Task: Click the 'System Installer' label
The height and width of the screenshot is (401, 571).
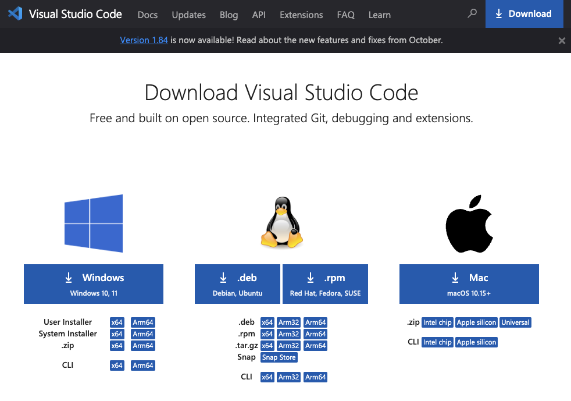Action: click(67, 333)
